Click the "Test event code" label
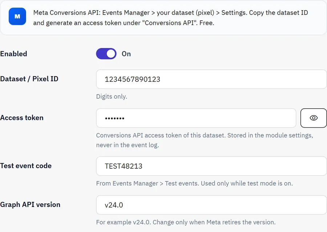 coord(26,166)
